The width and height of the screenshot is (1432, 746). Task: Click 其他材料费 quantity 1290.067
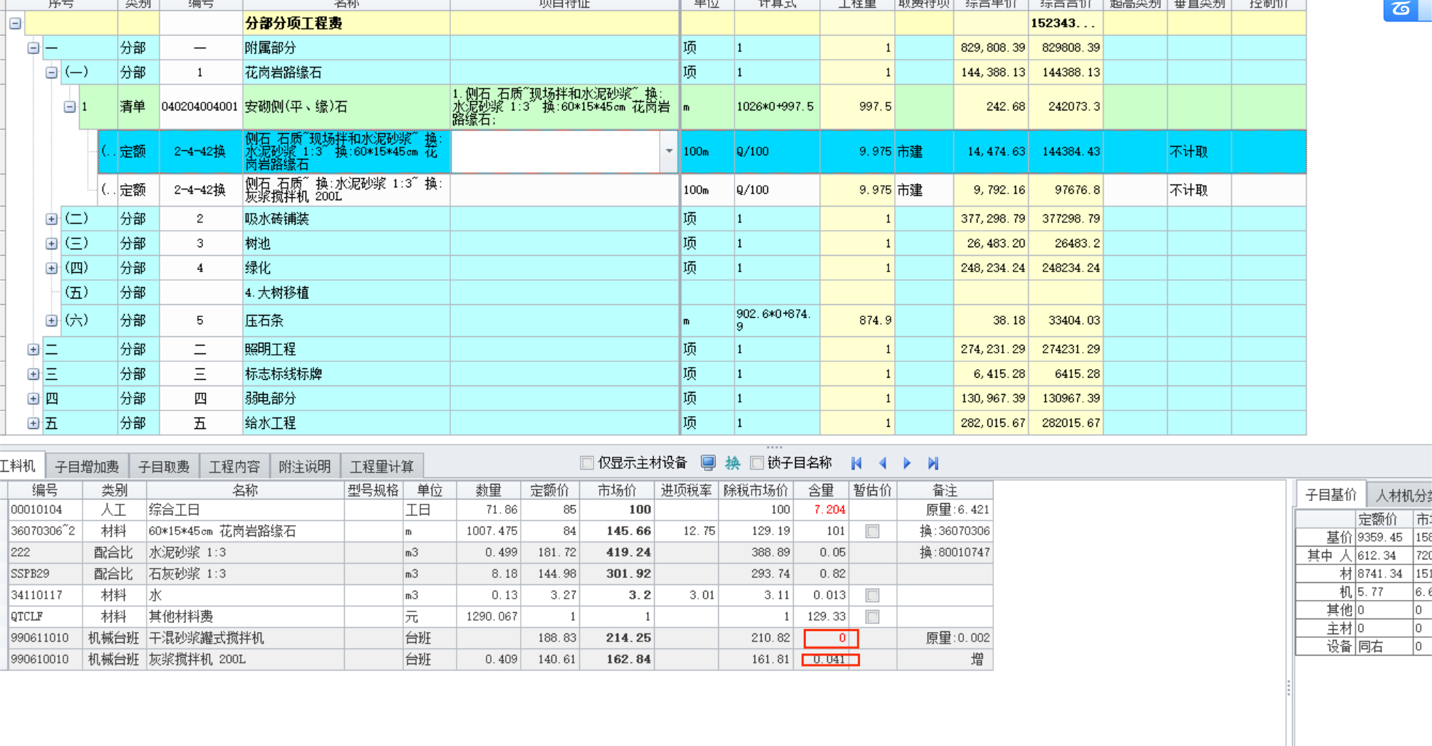point(488,616)
